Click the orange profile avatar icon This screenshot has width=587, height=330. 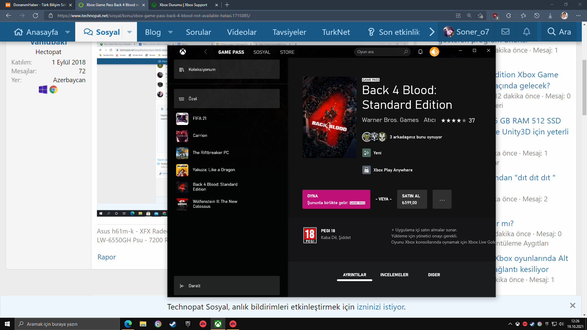point(434,52)
